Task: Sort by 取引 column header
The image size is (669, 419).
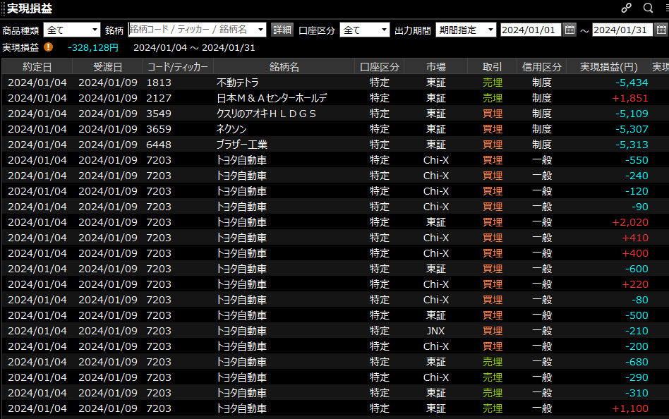Action: (493, 67)
